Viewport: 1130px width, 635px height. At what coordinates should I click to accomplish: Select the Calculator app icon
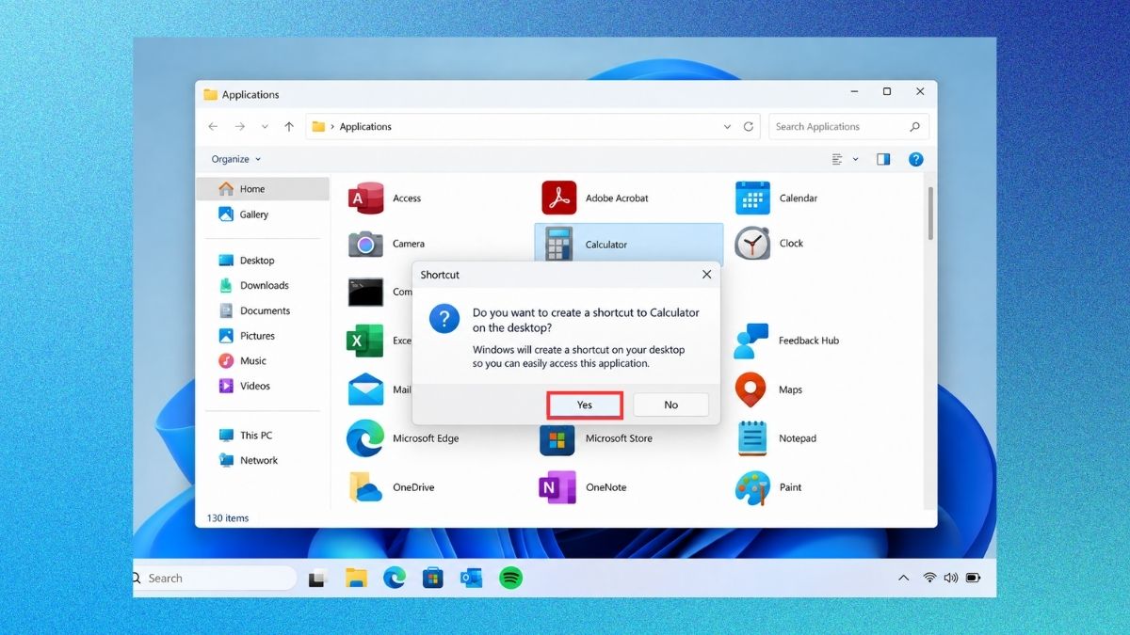[558, 245]
